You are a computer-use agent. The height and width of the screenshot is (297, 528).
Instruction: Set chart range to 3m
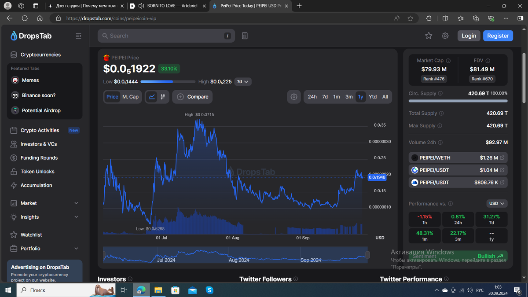tap(349, 97)
